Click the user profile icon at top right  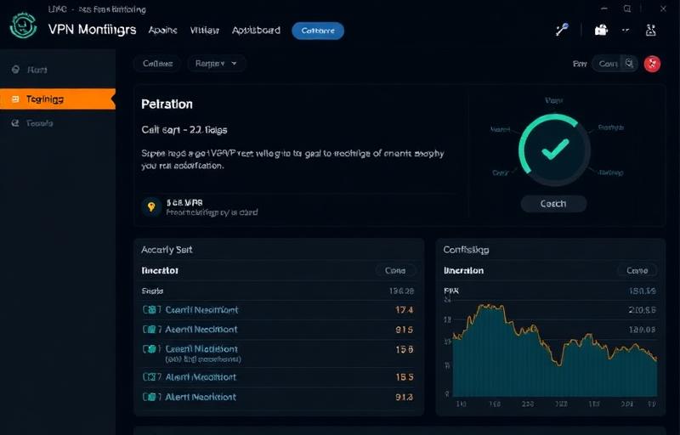coord(651,30)
